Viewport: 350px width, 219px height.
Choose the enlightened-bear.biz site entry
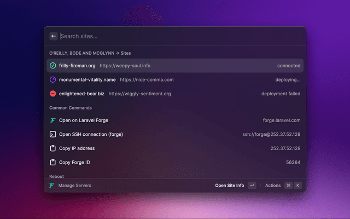pyautogui.click(x=81, y=94)
